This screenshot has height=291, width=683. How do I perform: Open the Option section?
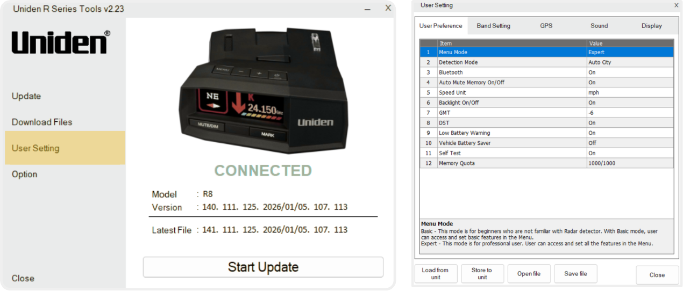click(x=25, y=174)
